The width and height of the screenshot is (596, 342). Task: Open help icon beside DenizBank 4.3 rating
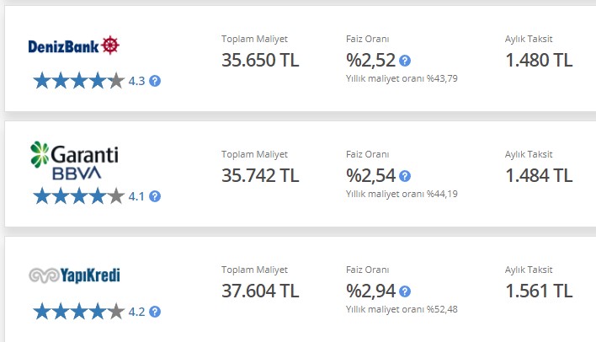point(155,81)
